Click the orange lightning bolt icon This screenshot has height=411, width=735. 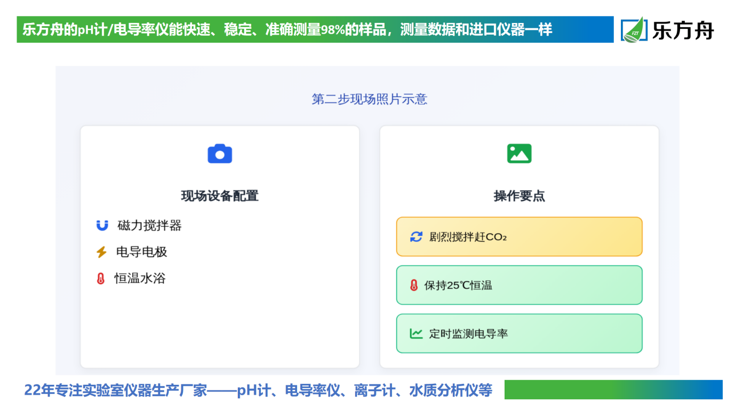tap(101, 252)
